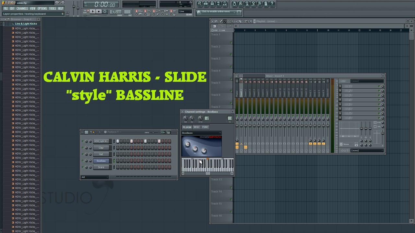415x233 pixels.
Task: Open the FILE menu
Action: click(6, 8)
